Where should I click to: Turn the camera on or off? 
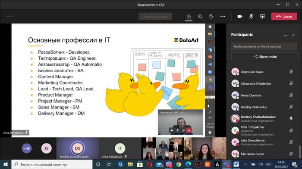click(240, 16)
